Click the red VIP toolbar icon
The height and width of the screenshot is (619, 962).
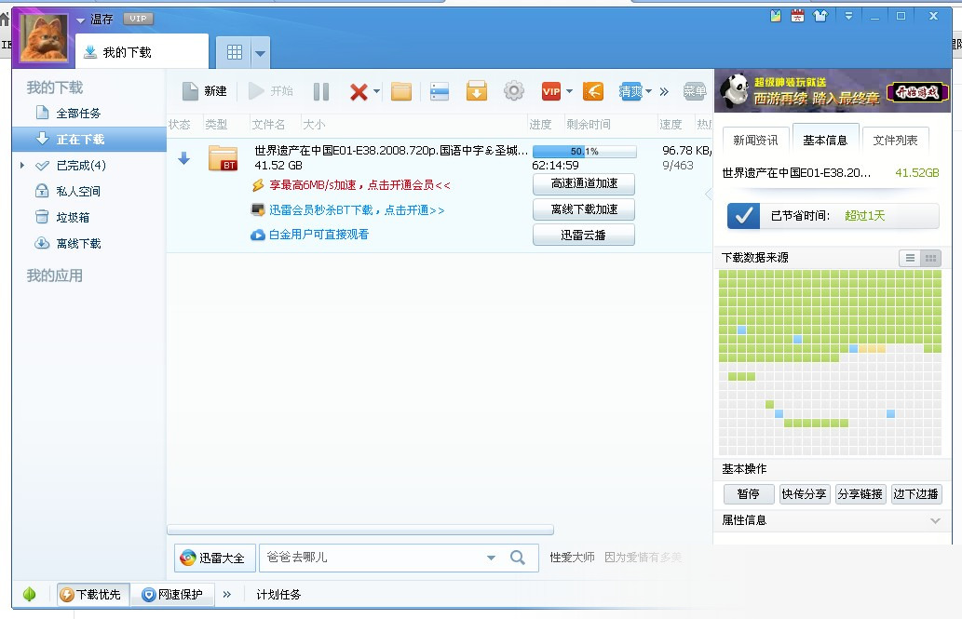551,91
